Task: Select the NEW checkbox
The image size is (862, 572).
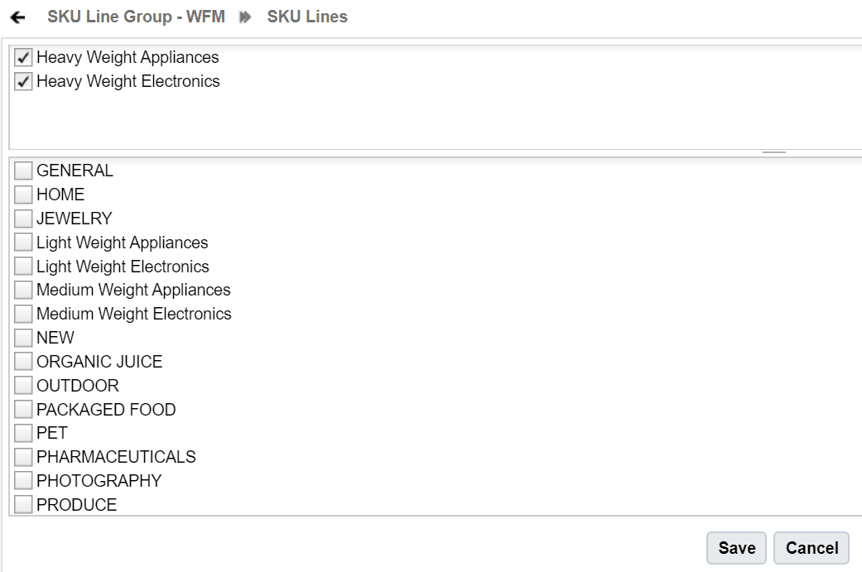Action: (x=23, y=338)
